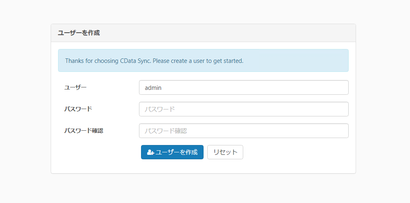Click the "admin" text in the user field
This screenshot has width=410, height=203.
click(154, 87)
